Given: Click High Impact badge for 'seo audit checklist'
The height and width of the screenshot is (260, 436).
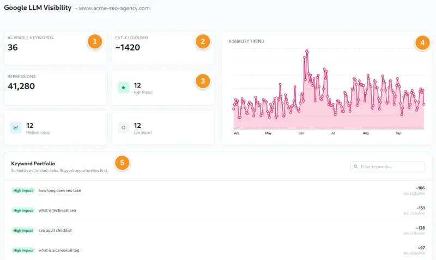Looking at the screenshot, I should [x=23, y=231].
